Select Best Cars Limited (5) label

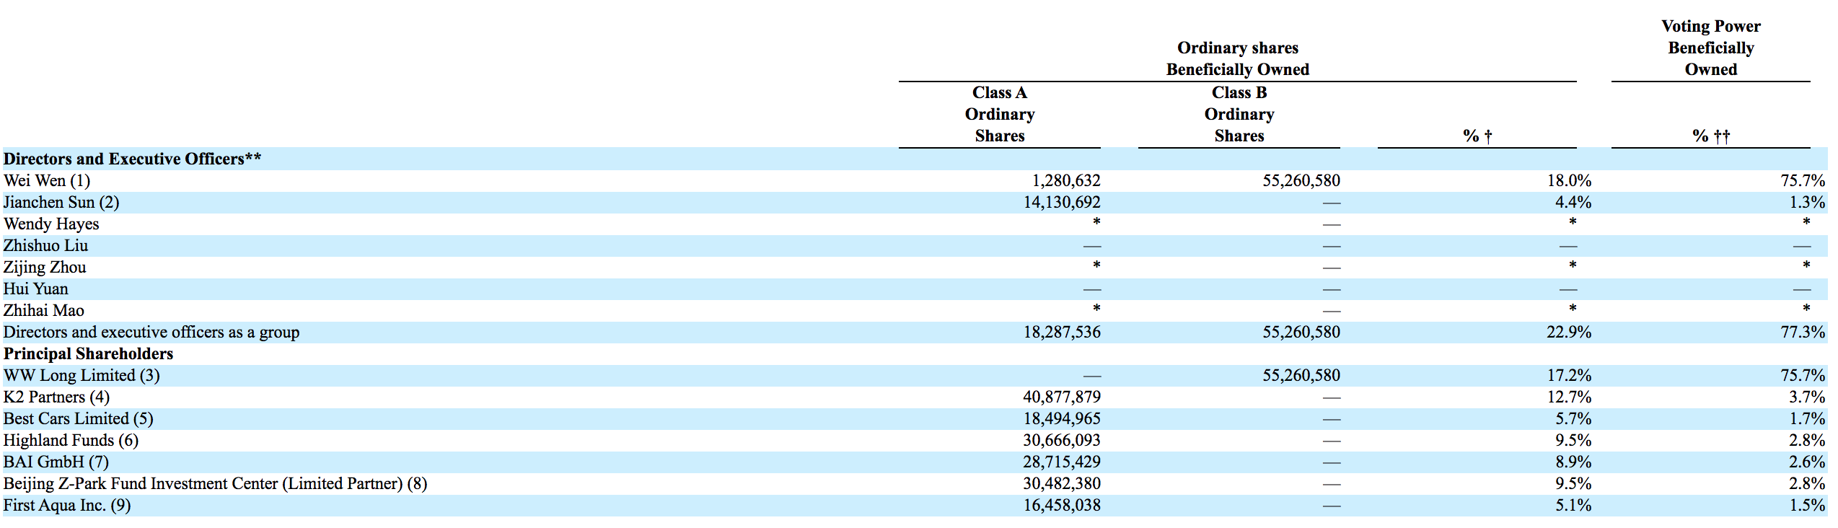click(x=79, y=419)
